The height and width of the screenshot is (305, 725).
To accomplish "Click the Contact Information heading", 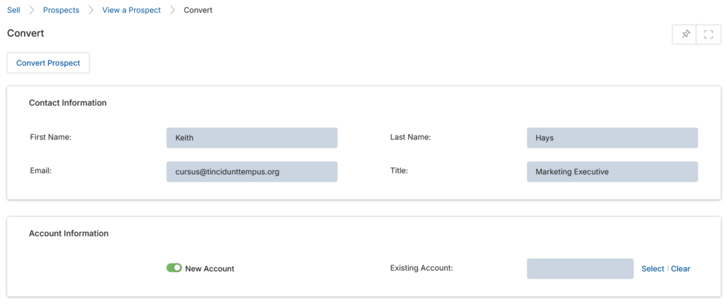I will [x=68, y=103].
